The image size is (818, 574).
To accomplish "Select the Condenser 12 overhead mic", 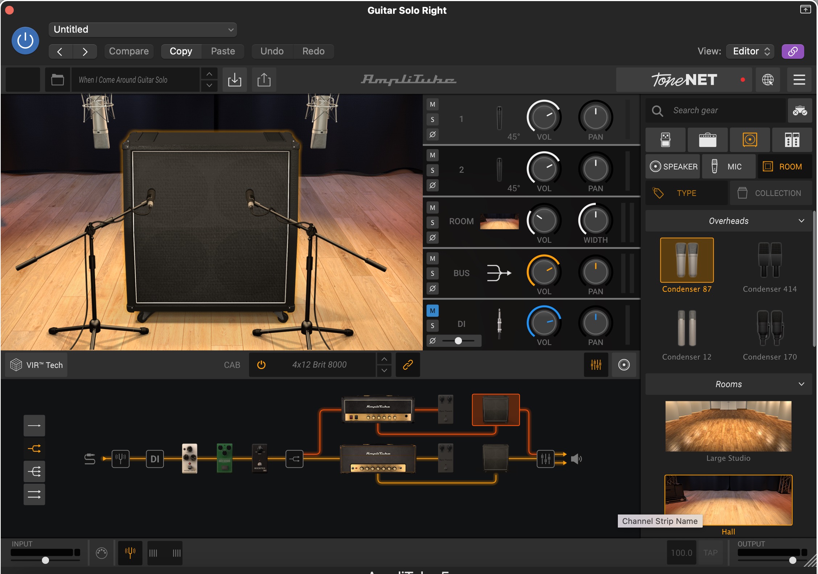I will tap(687, 328).
